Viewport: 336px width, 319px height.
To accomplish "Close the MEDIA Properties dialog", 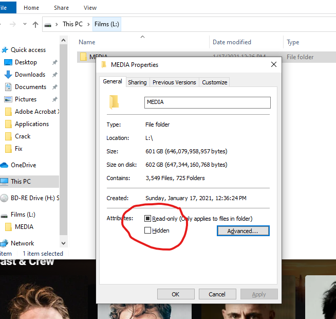I will click(274, 64).
